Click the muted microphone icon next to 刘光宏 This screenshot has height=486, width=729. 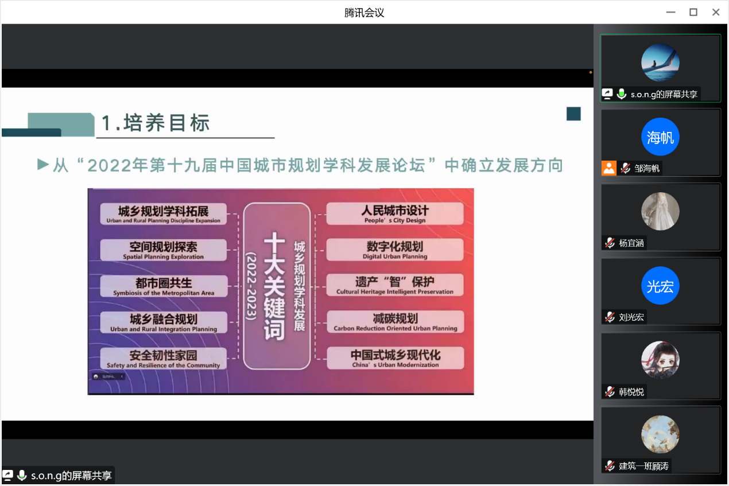pos(610,317)
